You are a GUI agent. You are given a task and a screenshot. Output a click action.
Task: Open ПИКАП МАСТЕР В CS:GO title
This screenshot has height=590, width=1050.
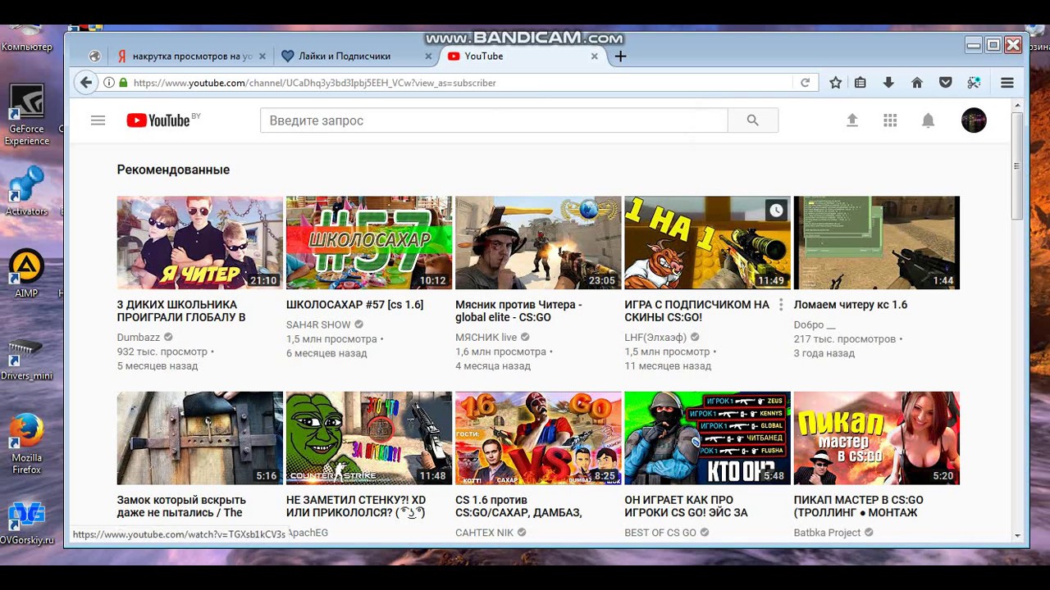859,506
